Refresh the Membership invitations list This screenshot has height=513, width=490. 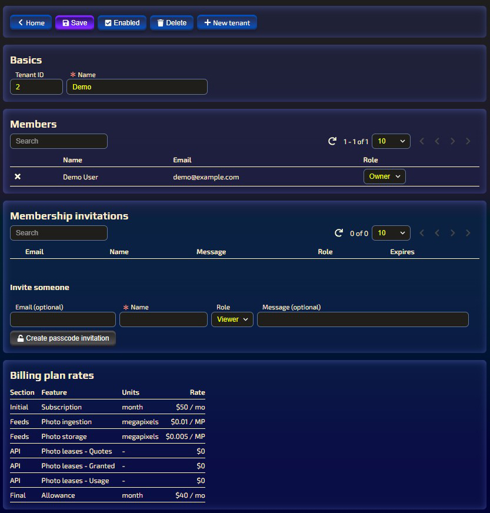339,233
